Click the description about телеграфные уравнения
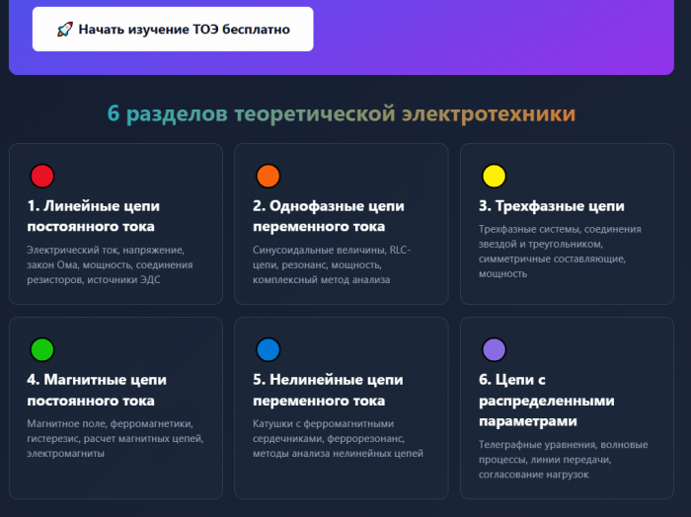The width and height of the screenshot is (691, 517). [563, 460]
